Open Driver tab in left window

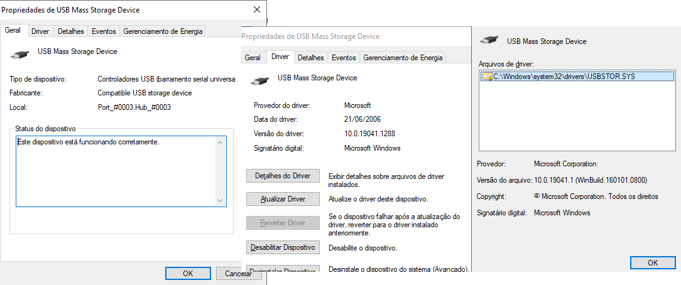40,31
